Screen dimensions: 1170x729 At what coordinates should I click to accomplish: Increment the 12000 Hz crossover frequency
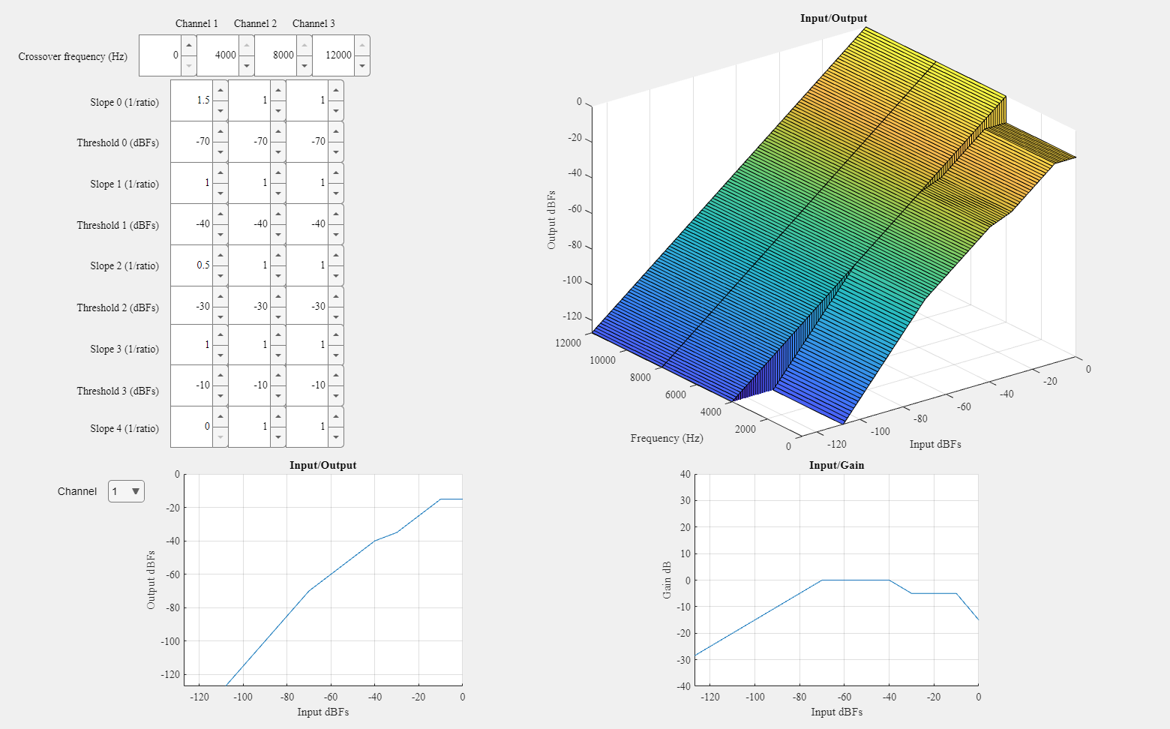pos(362,46)
